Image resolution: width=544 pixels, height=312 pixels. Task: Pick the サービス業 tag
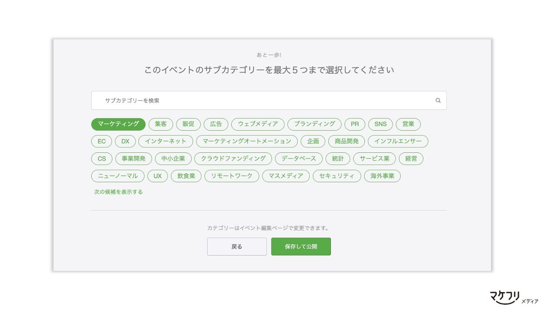tap(374, 159)
